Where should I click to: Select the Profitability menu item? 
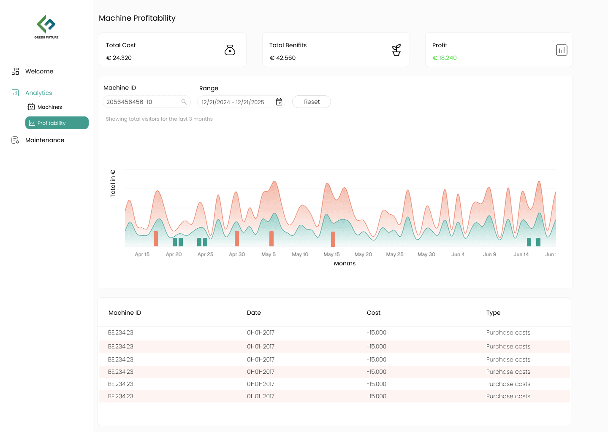click(57, 123)
